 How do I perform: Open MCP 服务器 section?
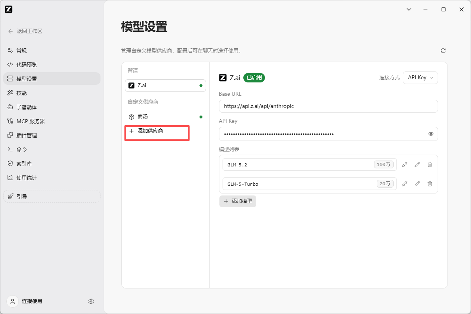coord(52,121)
